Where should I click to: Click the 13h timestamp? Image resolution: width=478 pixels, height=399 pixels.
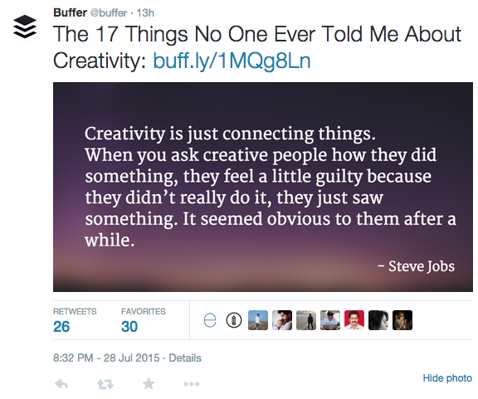click(x=145, y=12)
